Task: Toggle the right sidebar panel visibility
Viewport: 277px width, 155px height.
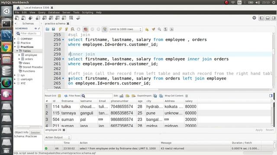Action: [274, 18]
